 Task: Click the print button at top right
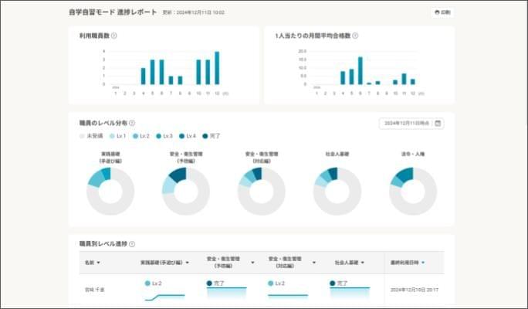click(x=442, y=12)
